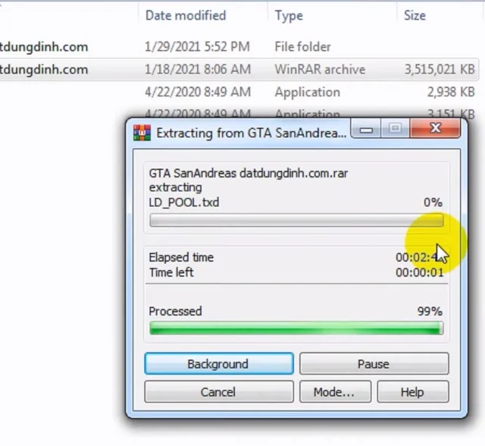
Task: Open the Mode... options
Action: (335, 392)
